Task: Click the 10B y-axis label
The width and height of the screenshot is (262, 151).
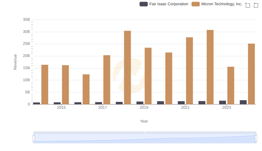Action: pos(27,80)
